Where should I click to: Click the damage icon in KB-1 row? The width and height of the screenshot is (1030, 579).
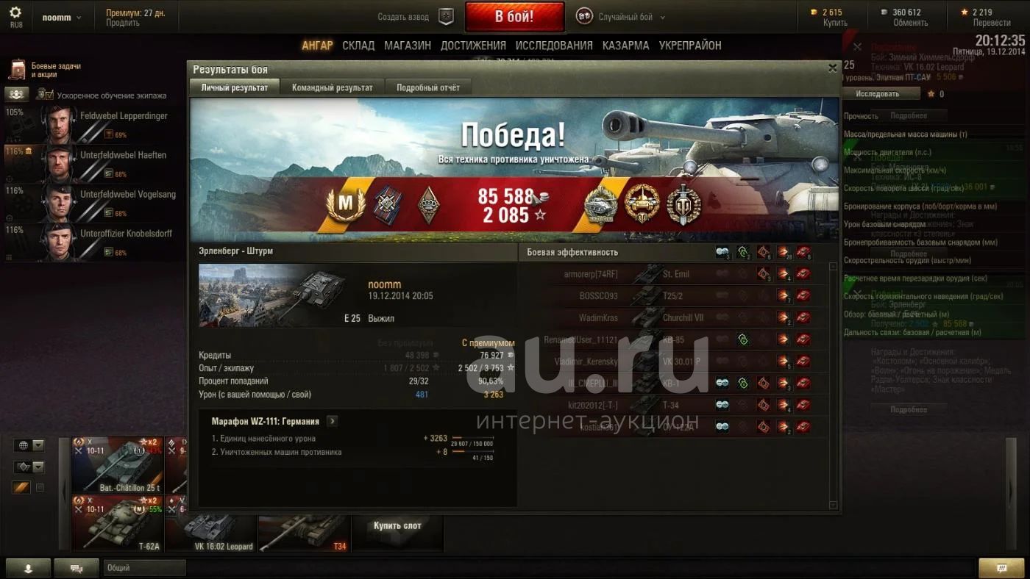click(783, 383)
